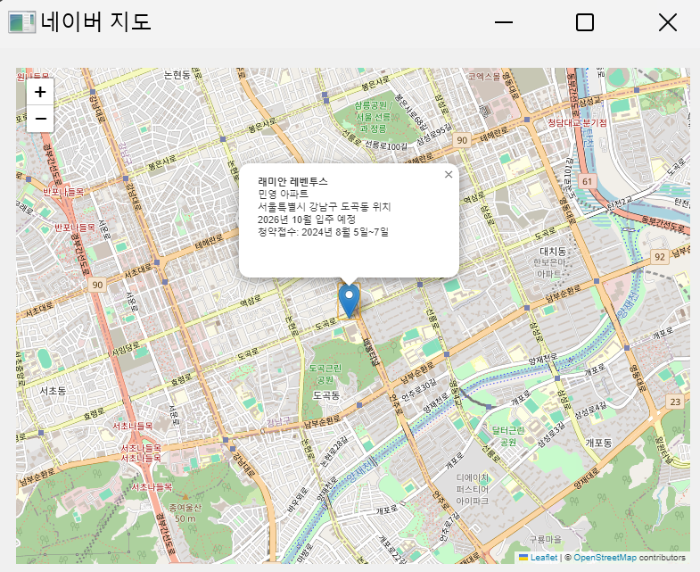Click the 대치동 district label

coord(553,251)
